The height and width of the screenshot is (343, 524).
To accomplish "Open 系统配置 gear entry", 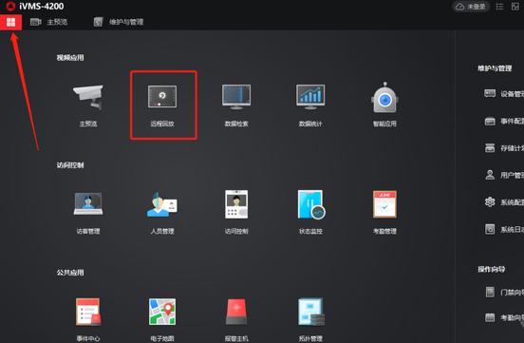I will point(504,202).
